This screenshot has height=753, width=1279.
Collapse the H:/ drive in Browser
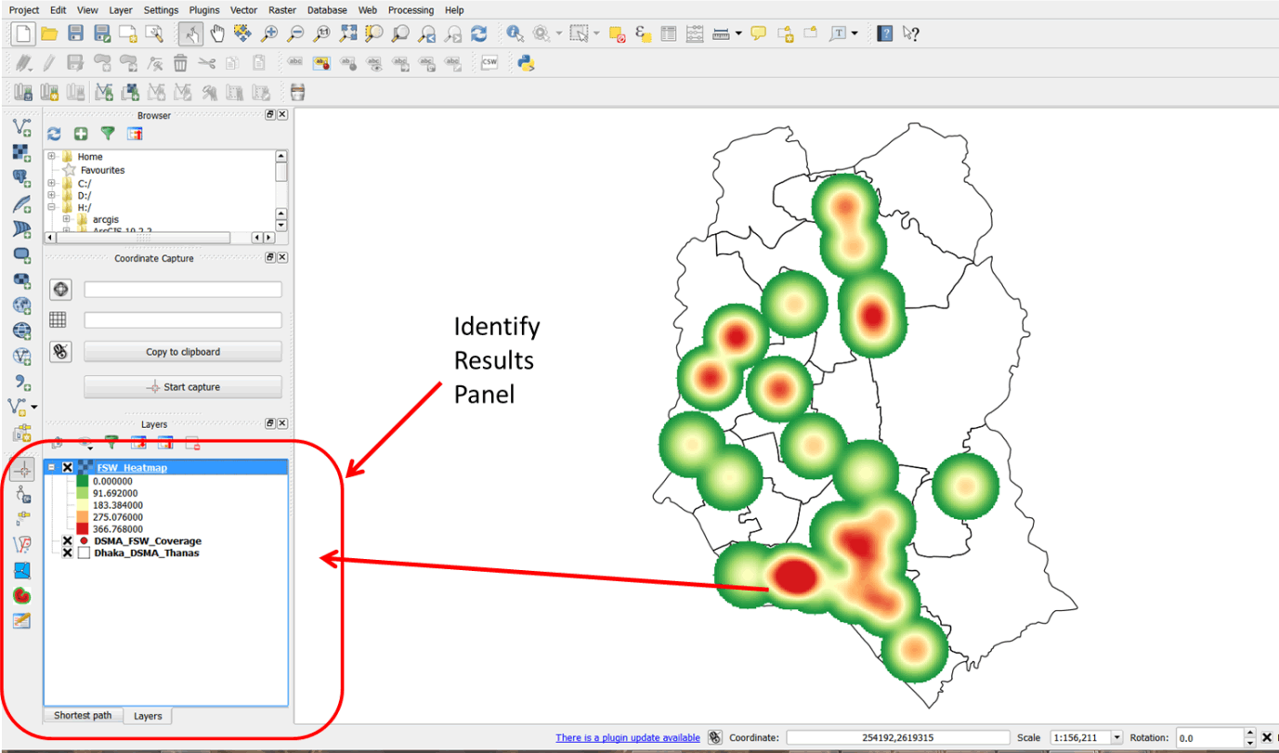click(x=52, y=207)
